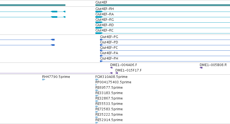Image resolution: width=230 pixels, height=124 pixels.
Task: Click the RE69577.5prime arrow glyph
Action: coord(97,90)
